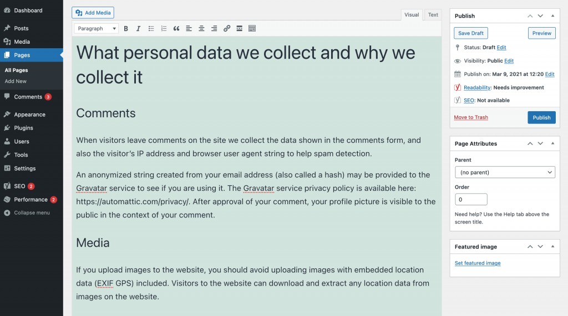Insert a Read More tag
The width and height of the screenshot is (568, 316).
(239, 28)
